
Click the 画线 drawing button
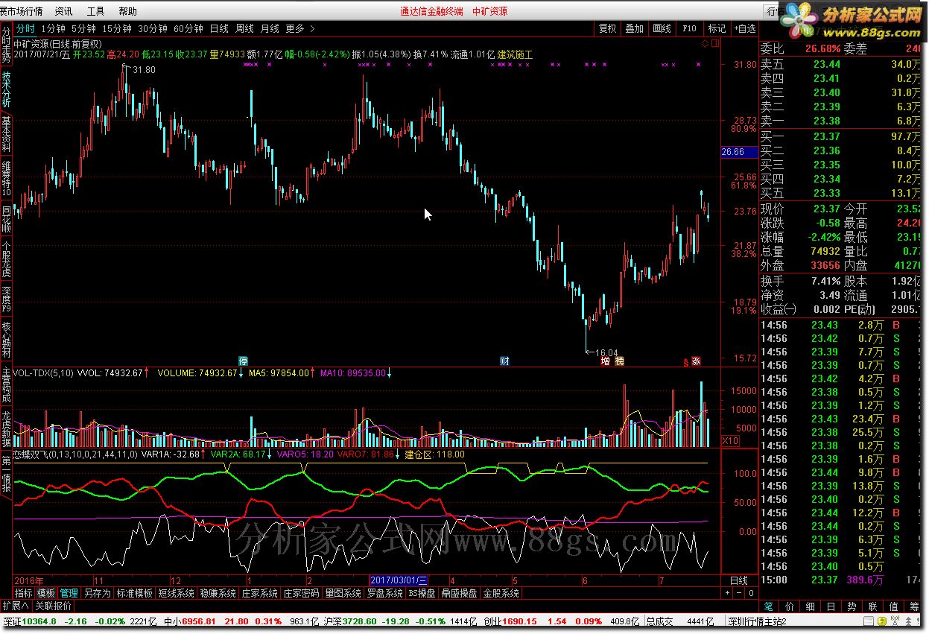click(x=662, y=29)
